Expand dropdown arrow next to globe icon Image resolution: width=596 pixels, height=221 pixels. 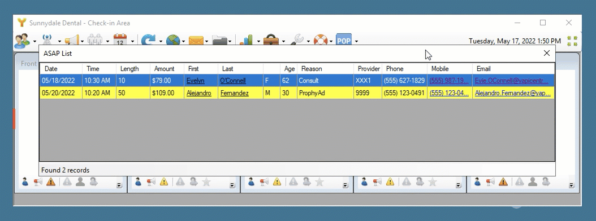[x=183, y=41]
